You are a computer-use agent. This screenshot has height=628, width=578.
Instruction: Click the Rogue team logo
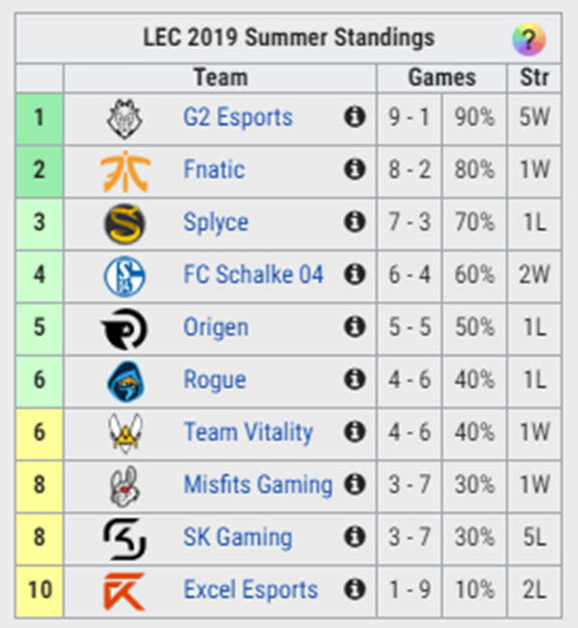[125, 380]
